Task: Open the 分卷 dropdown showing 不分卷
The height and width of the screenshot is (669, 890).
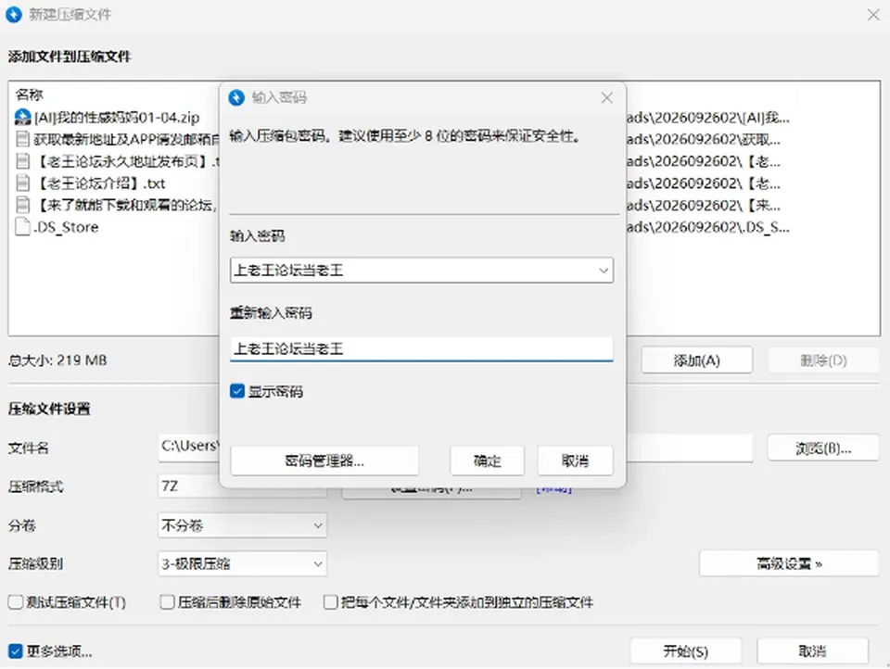Action: (242, 525)
